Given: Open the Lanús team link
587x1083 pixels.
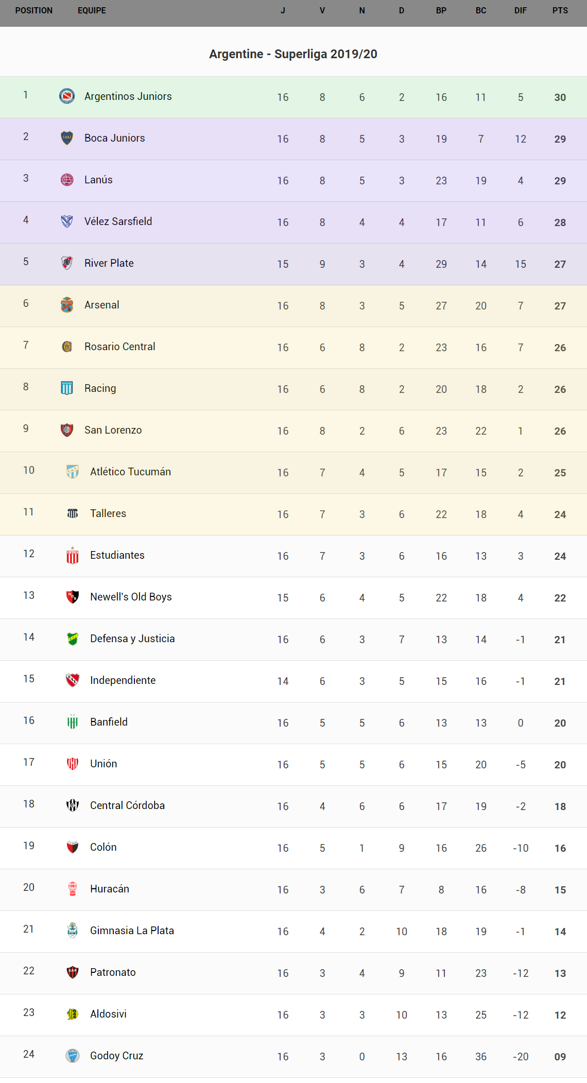Looking at the screenshot, I should (98, 180).
